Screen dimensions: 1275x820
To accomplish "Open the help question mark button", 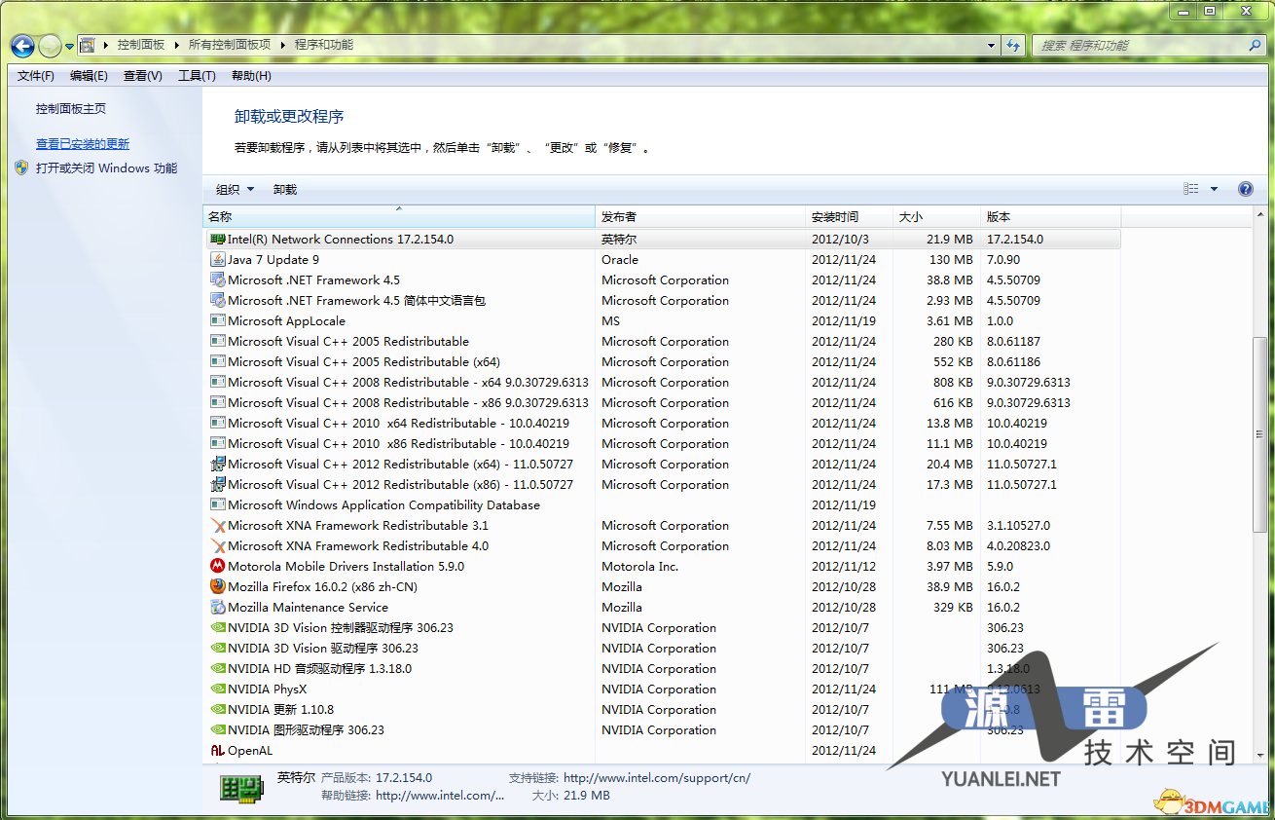I will (x=1245, y=189).
